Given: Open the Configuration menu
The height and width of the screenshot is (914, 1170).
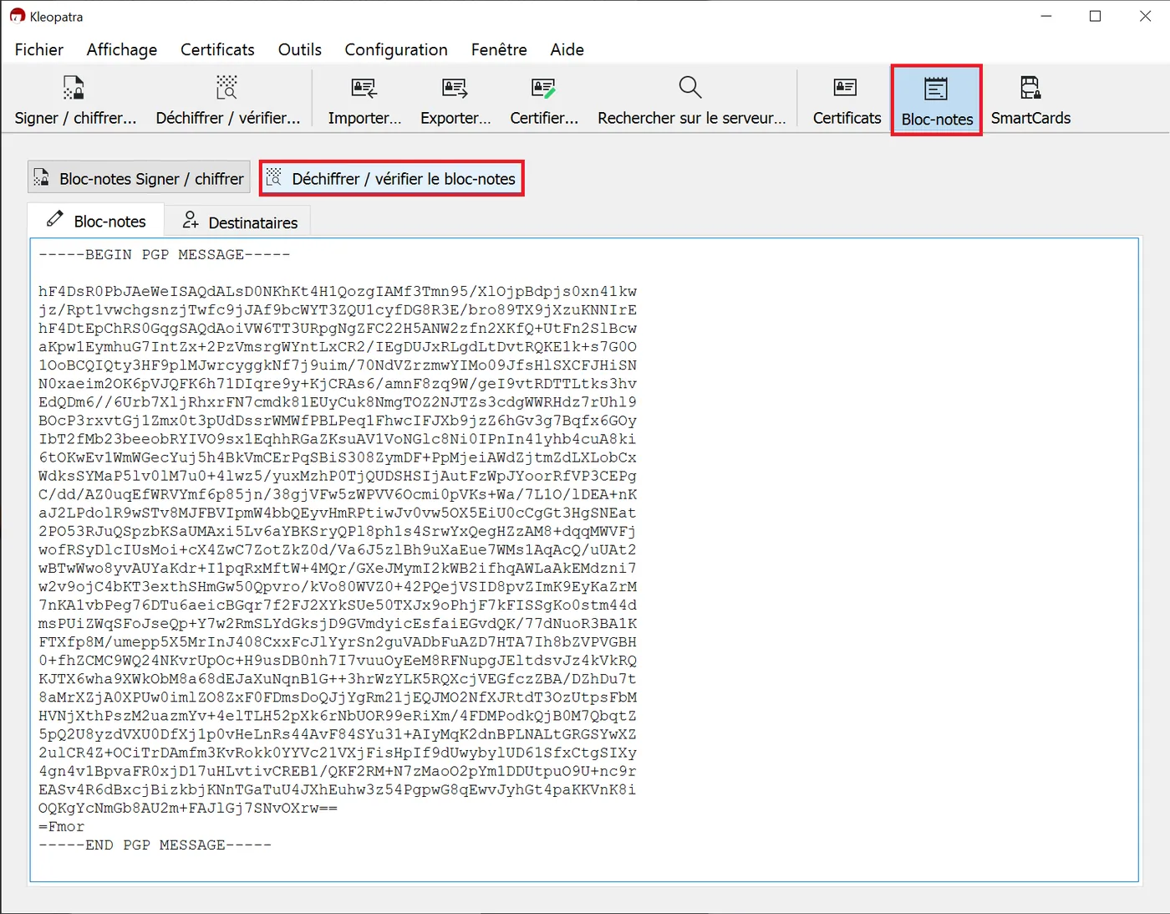Looking at the screenshot, I should [x=396, y=49].
